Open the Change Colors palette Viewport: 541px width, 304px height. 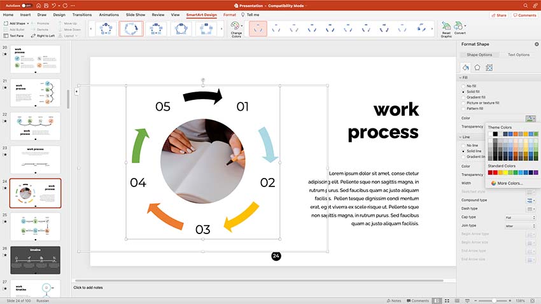235,29
